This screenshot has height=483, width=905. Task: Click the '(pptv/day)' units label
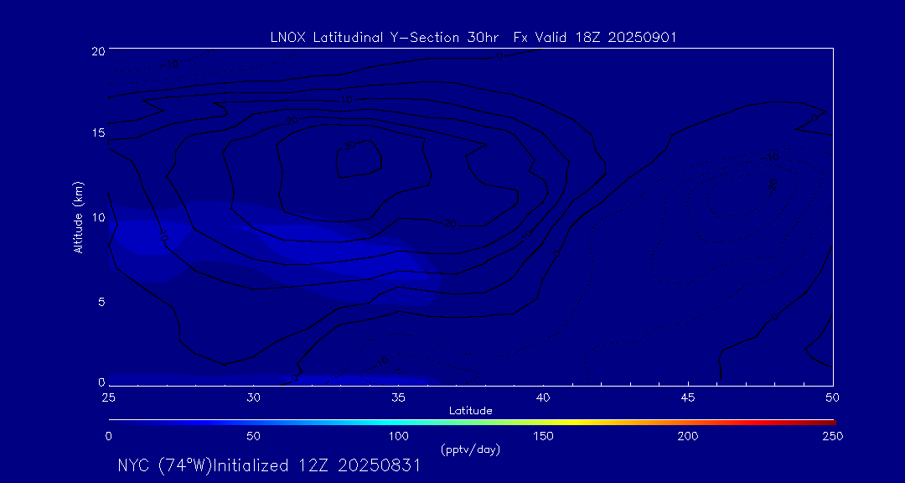pyautogui.click(x=470, y=449)
